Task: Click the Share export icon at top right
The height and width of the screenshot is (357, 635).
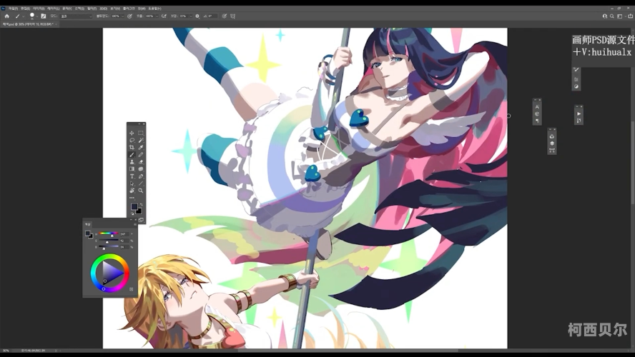Action: [630, 16]
